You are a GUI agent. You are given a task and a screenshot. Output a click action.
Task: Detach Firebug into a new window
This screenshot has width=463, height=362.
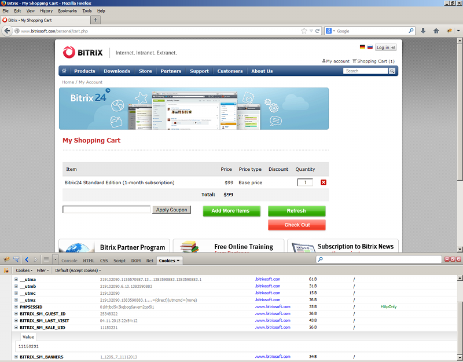click(453, 259)
